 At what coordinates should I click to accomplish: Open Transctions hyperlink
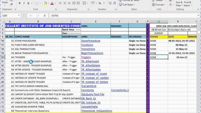click(88, 49)
